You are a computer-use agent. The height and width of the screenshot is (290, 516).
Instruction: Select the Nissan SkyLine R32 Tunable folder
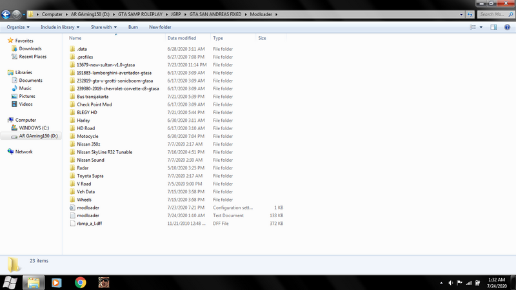(x=104, y=152)
